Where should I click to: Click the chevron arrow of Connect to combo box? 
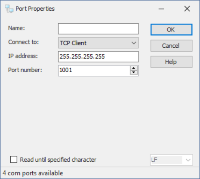[134, 43]
